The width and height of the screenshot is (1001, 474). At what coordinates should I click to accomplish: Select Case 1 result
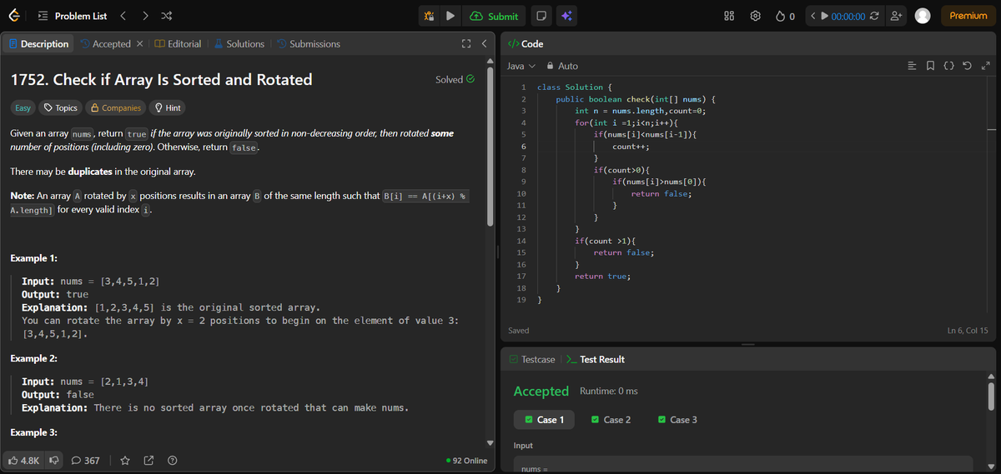point(546,419)
